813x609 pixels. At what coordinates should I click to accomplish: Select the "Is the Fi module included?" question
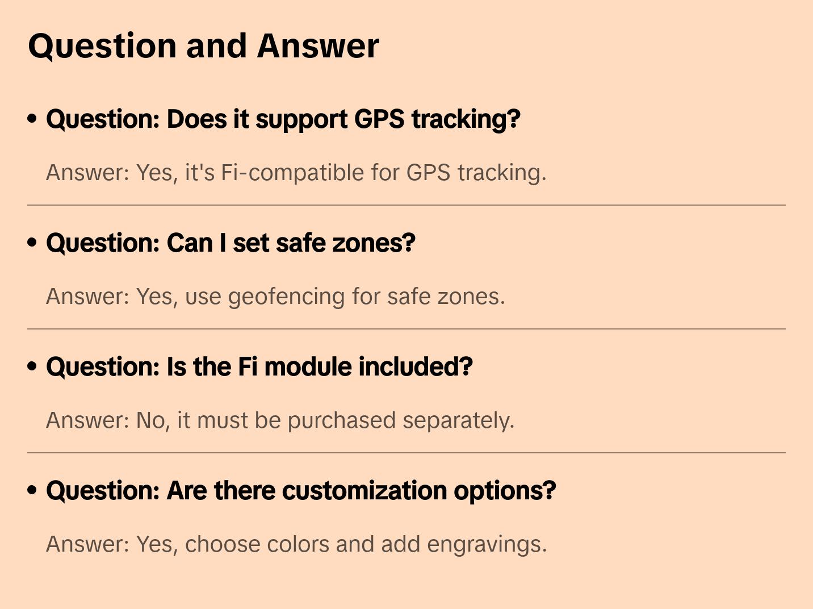pyautogui.click(x=259, y=367)
